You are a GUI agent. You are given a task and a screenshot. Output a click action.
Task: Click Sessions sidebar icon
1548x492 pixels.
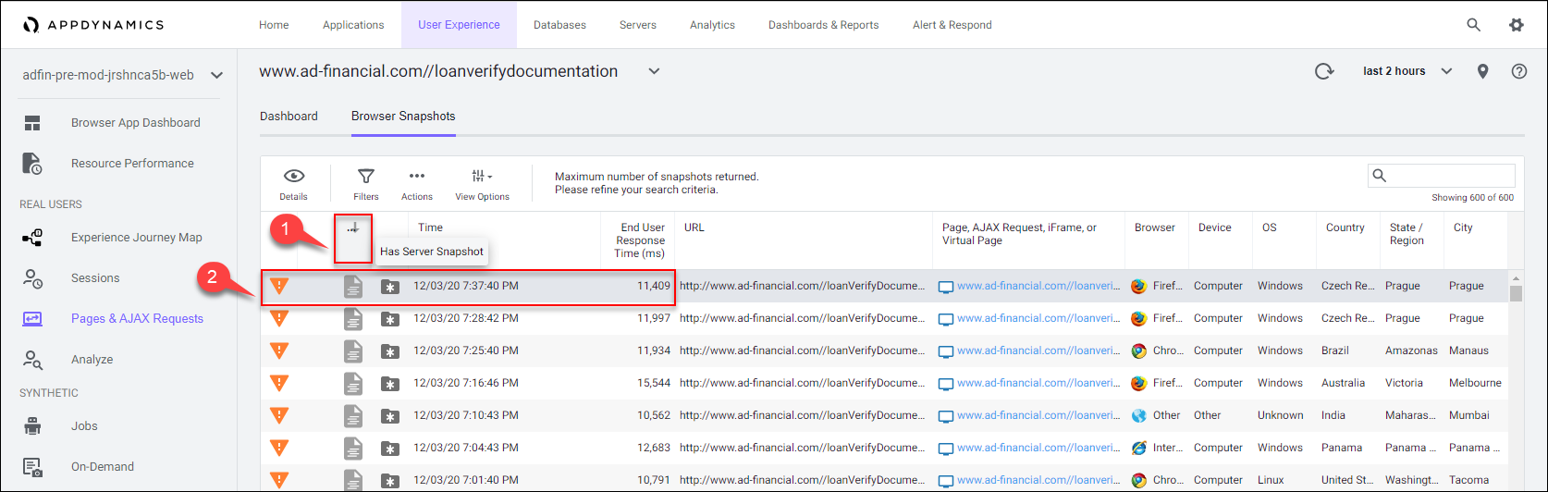[x=32, y=278]
